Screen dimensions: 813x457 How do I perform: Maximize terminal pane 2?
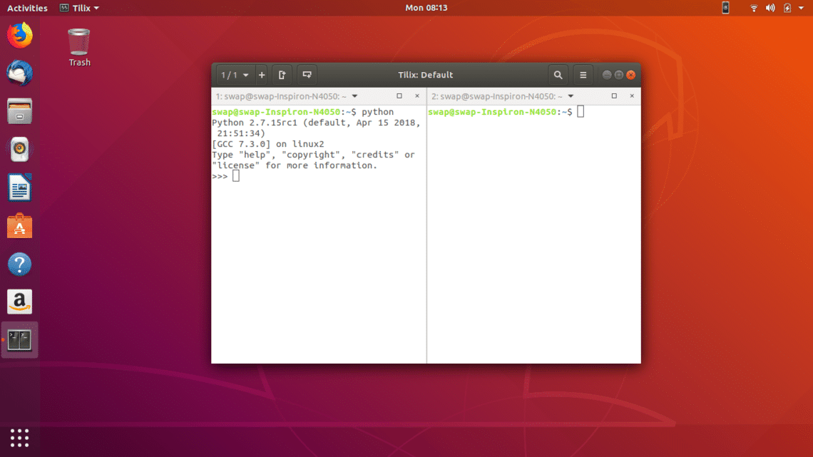pos(614,96)
